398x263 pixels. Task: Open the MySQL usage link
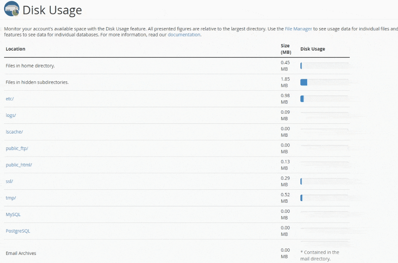tap(13, 214)
